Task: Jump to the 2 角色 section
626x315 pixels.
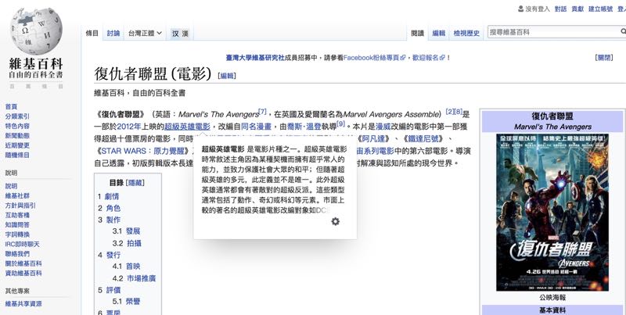Action: tap(109, 208)
